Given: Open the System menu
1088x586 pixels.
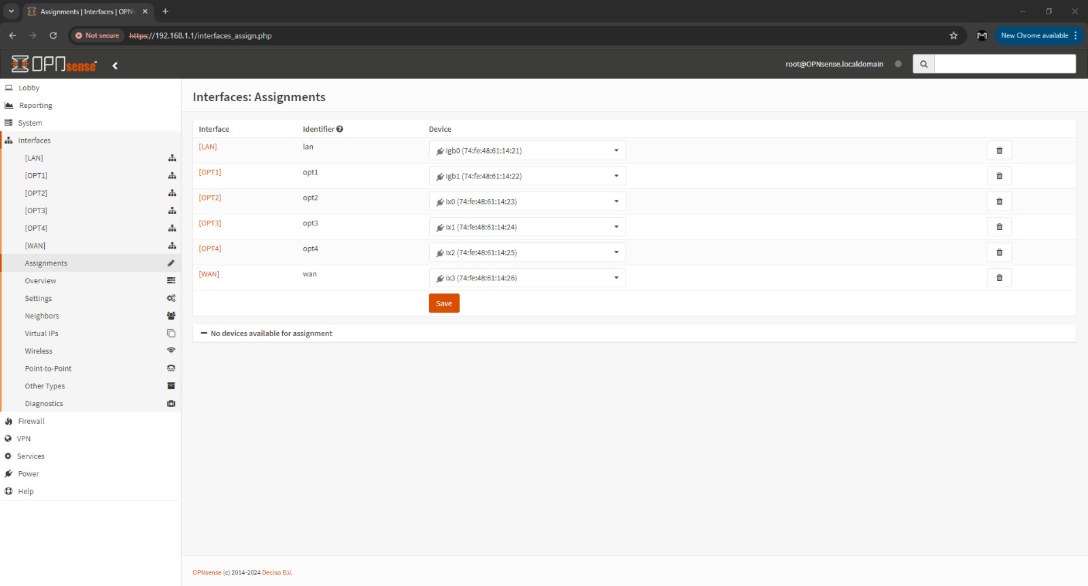Looking at the screenshot, I should pyautogui.click(x=90, y=123).
